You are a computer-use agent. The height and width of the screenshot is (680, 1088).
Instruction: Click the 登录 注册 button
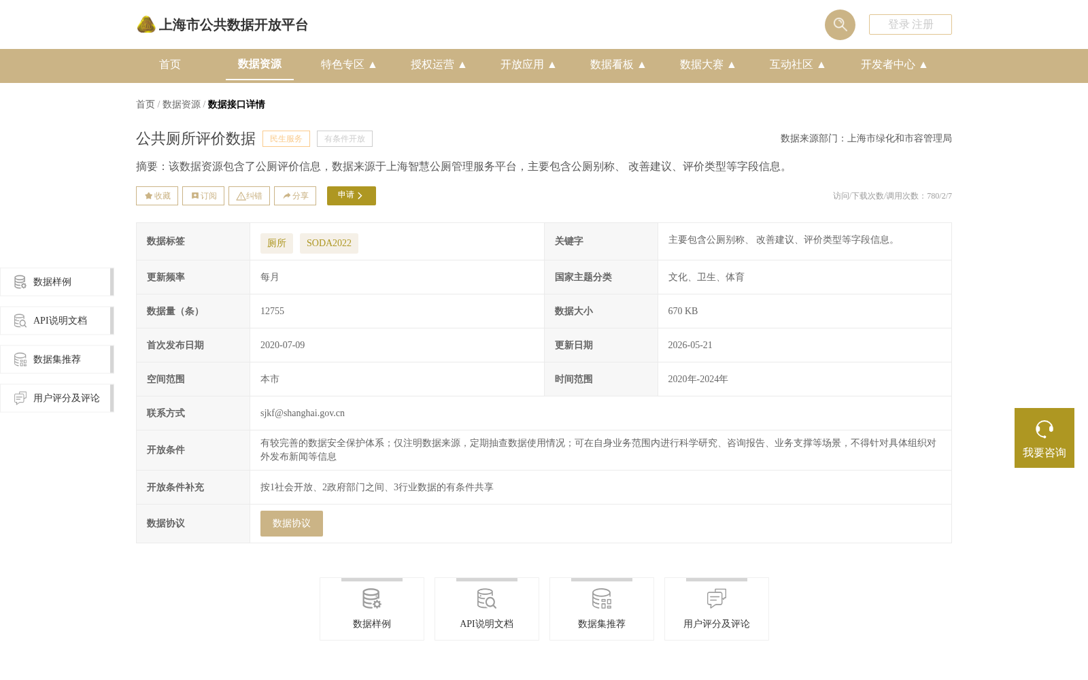(911, 24)
